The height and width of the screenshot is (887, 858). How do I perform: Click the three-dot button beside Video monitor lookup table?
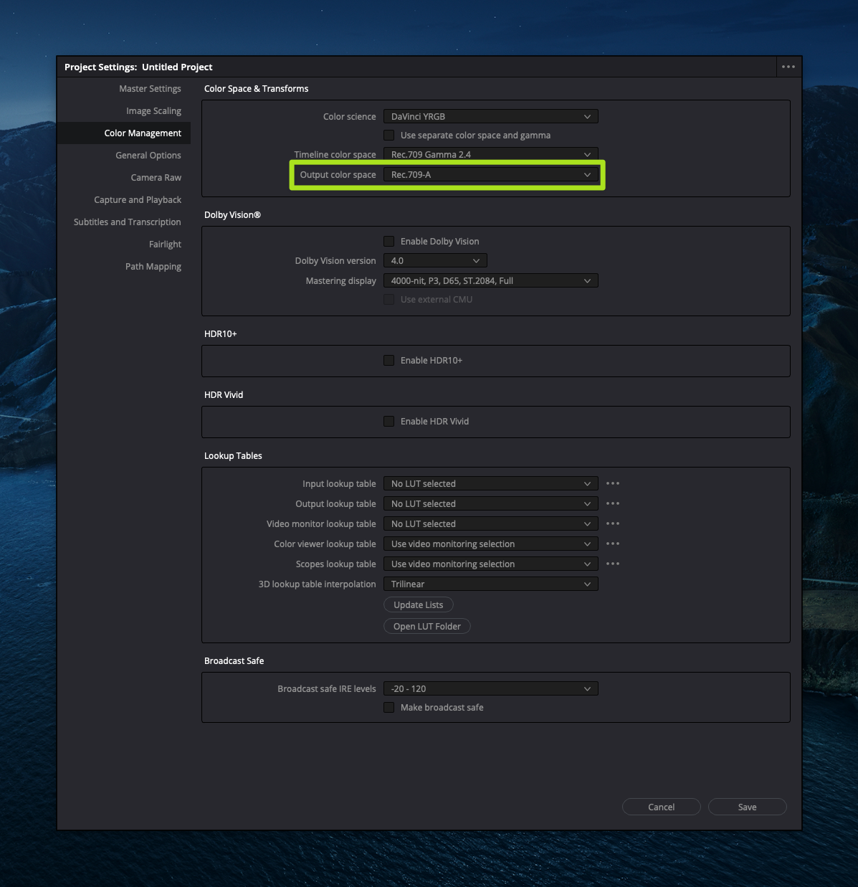(613, 523)
